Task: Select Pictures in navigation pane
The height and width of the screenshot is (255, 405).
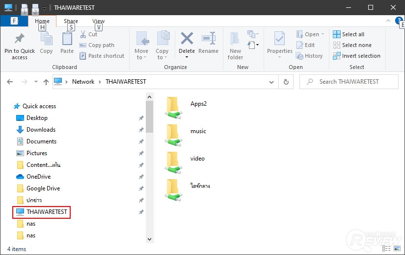Action: coord(32,153)
